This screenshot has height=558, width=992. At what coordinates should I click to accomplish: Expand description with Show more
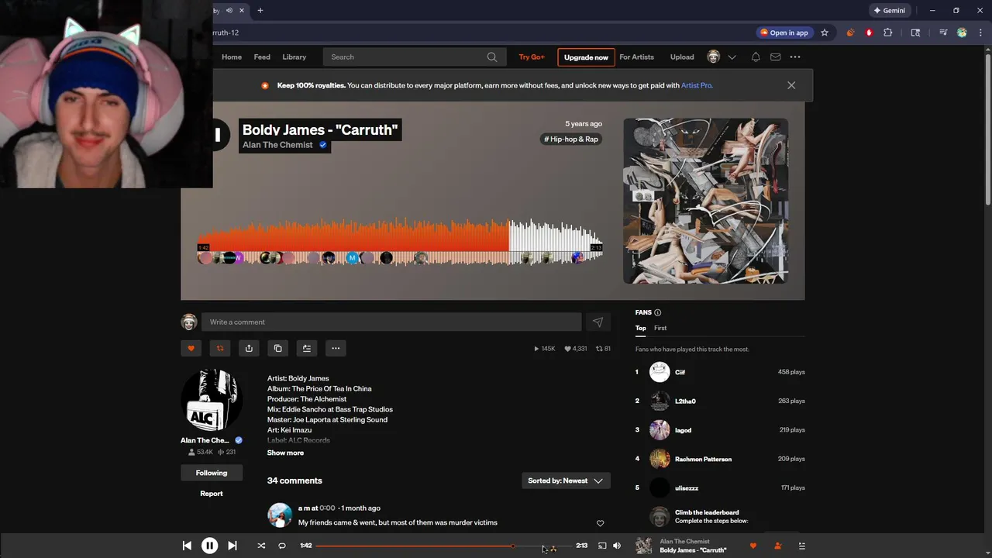tap(285, 453)
